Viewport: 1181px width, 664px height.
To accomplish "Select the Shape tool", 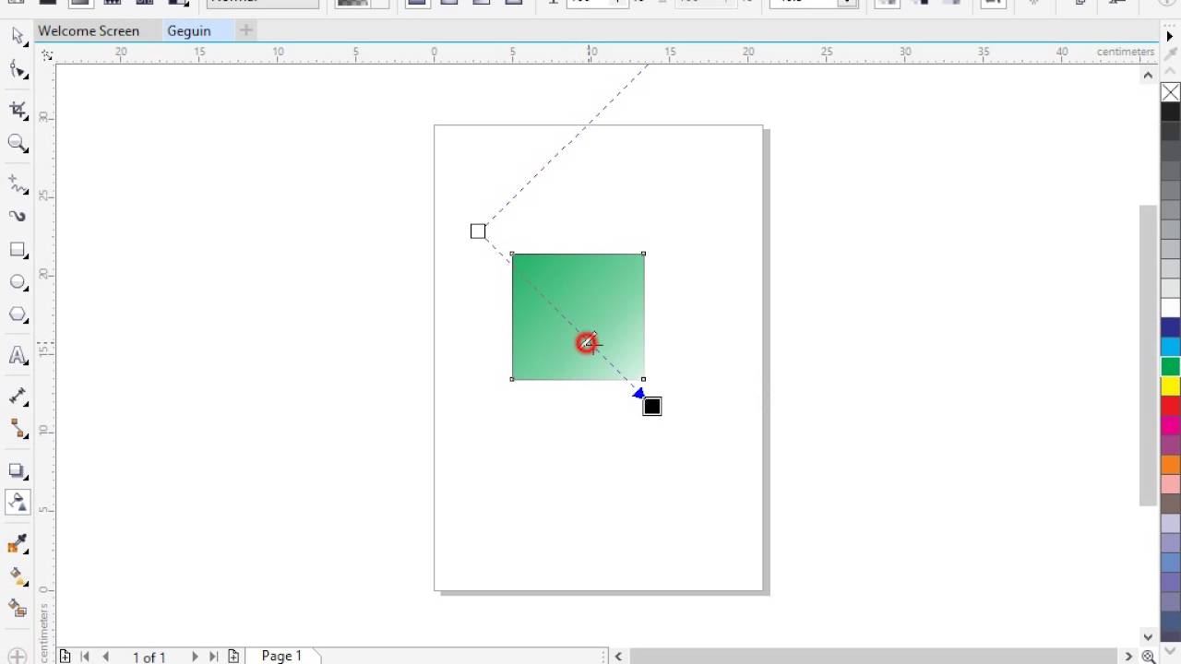I will 18,70.
